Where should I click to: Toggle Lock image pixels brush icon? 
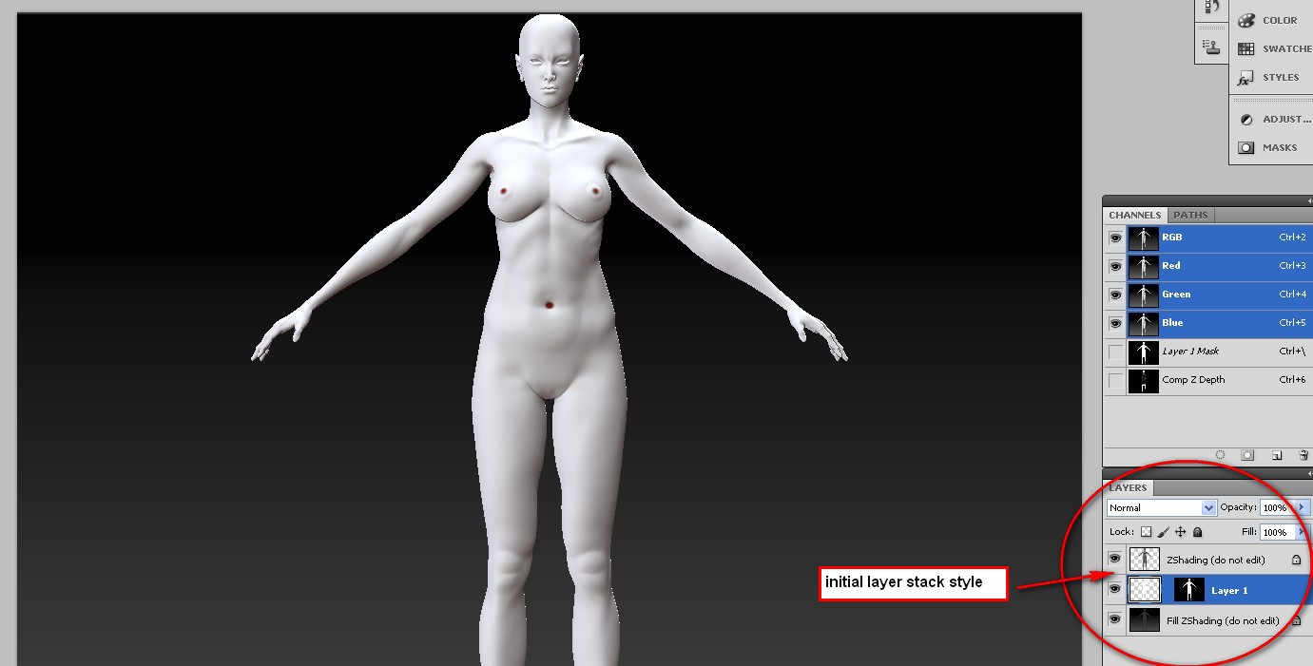(1163, 532)
